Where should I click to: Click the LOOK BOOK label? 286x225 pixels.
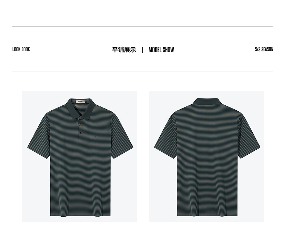[21, 49]
